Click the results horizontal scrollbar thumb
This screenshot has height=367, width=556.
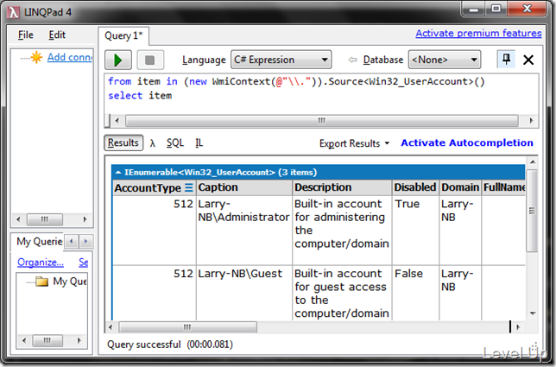(x=187, y=327)
